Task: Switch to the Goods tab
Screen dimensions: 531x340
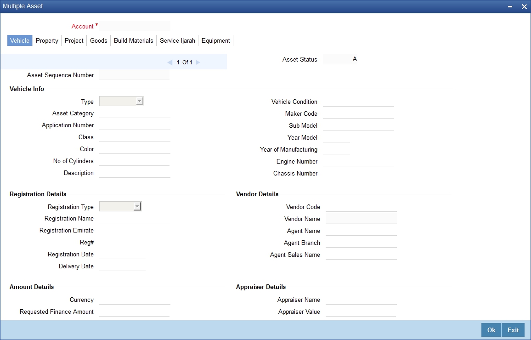Action: pos(99,40)
